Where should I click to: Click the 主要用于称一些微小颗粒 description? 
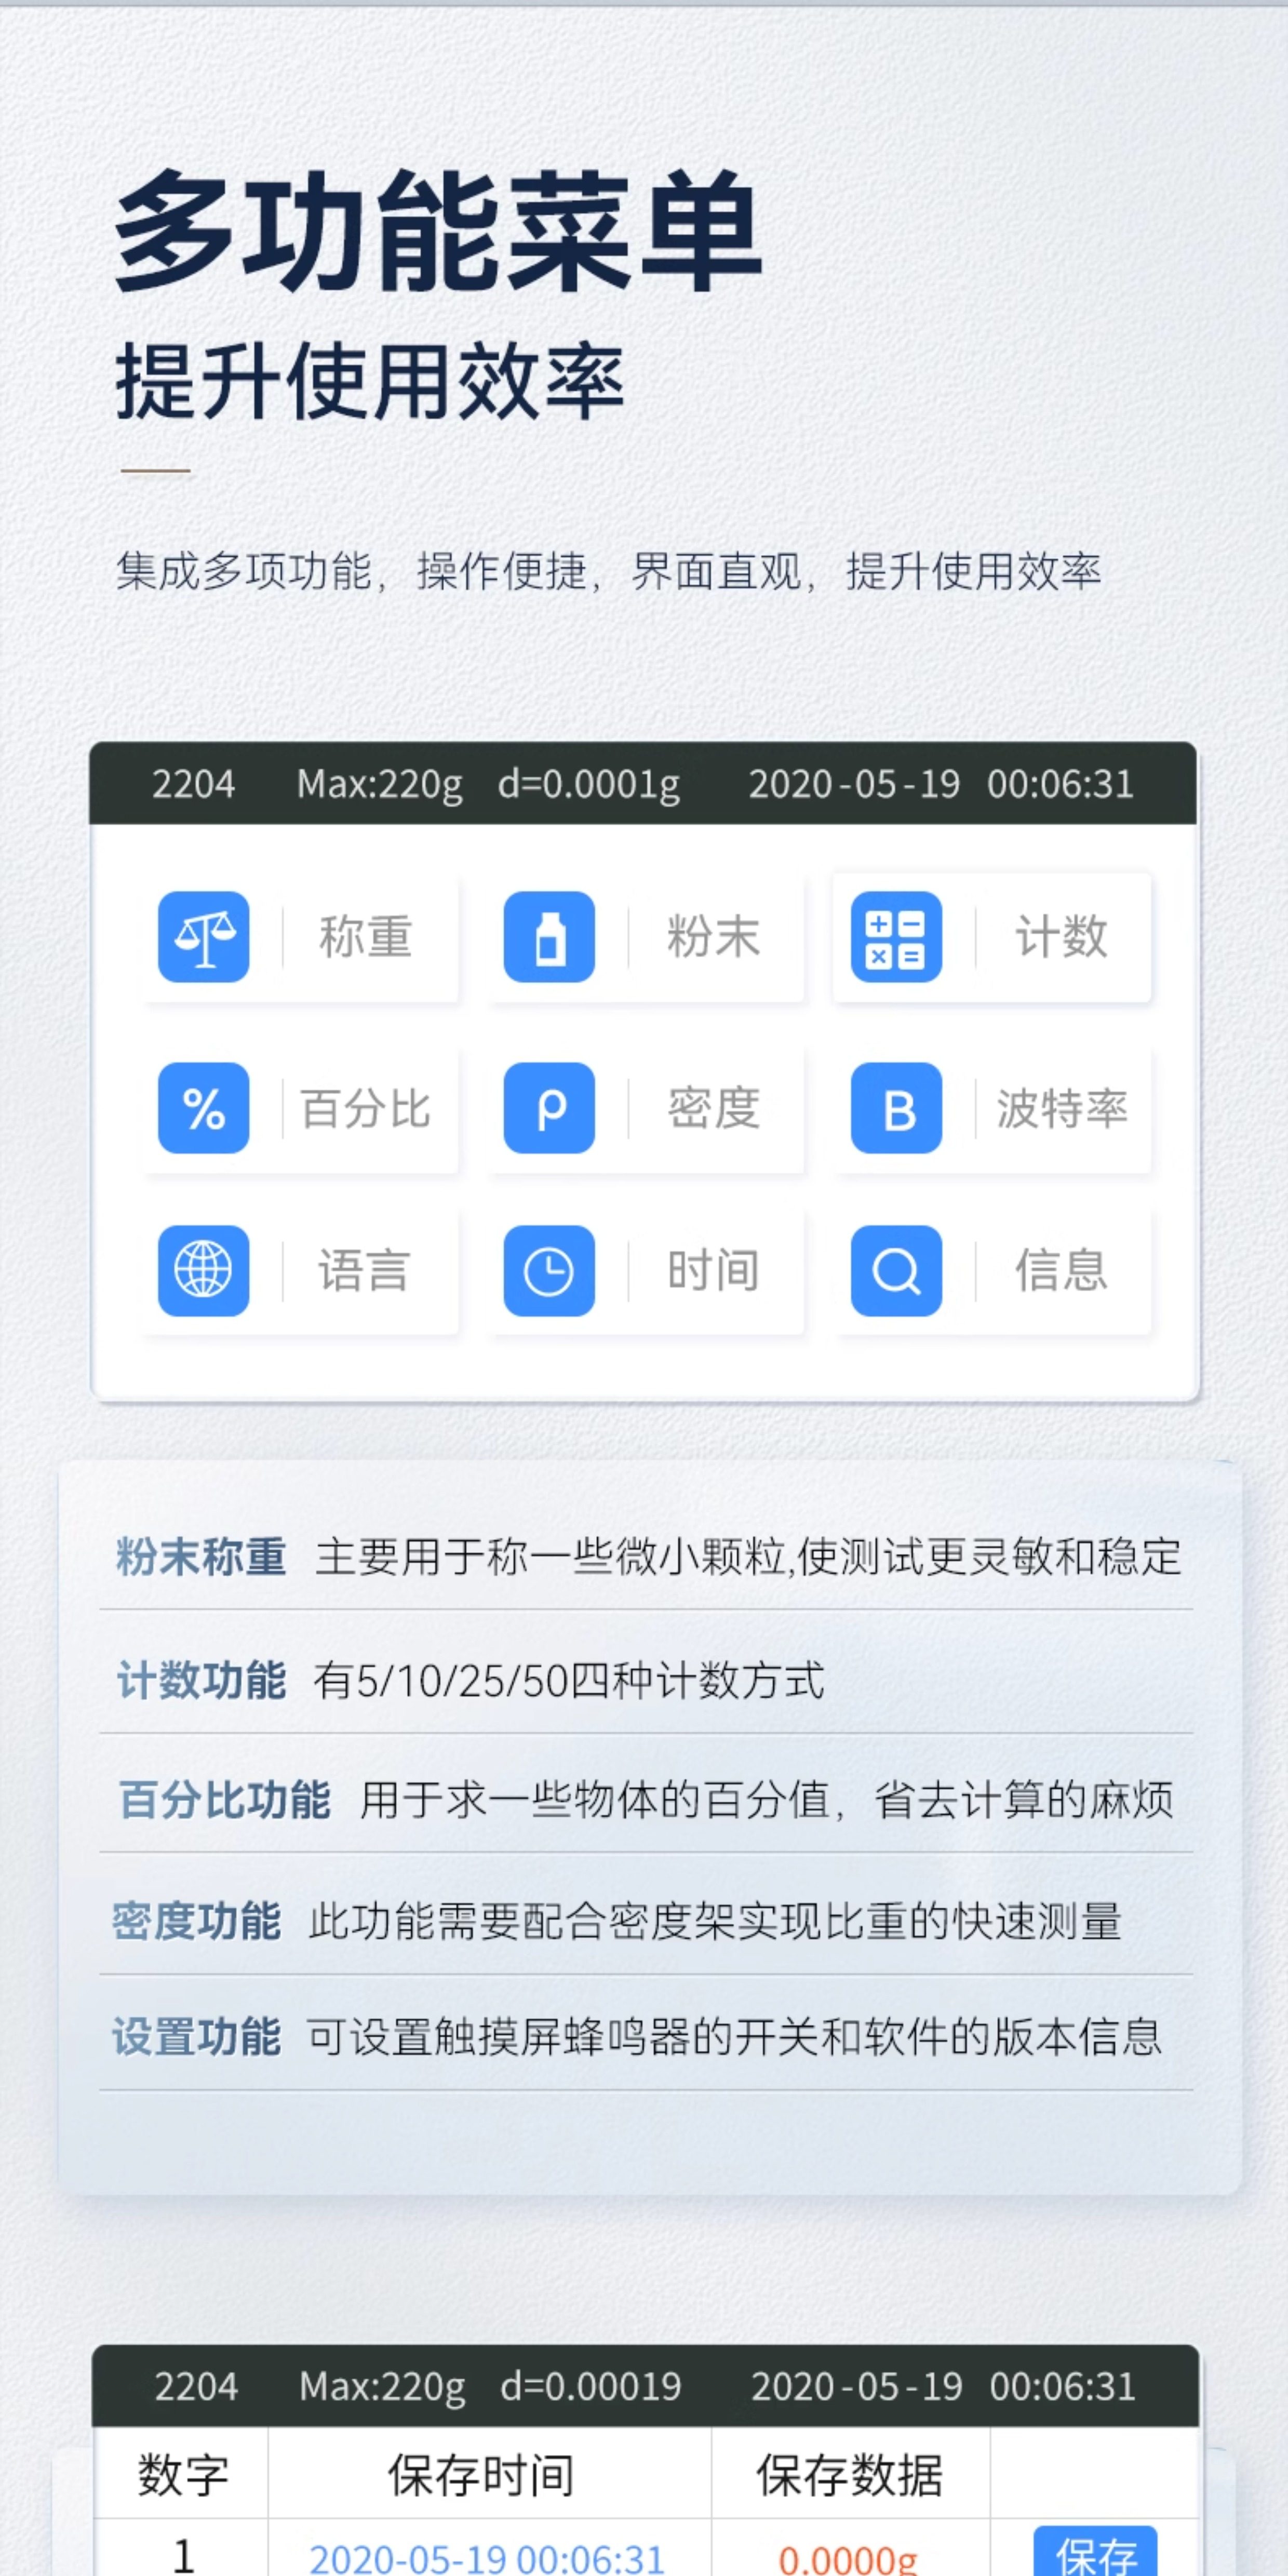[748, 1557]
